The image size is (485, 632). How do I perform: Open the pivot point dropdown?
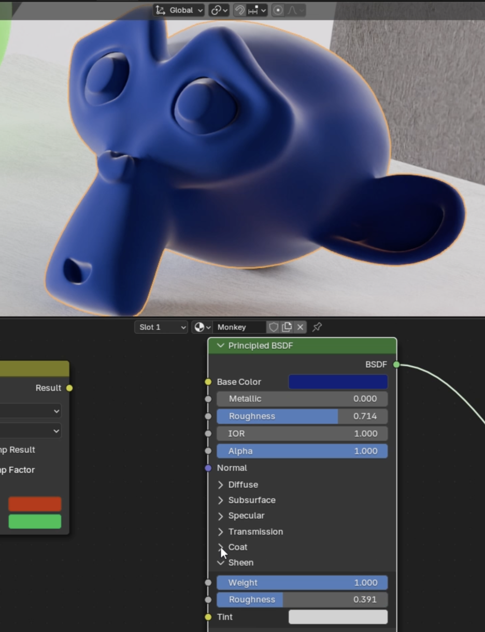point(219,10)
